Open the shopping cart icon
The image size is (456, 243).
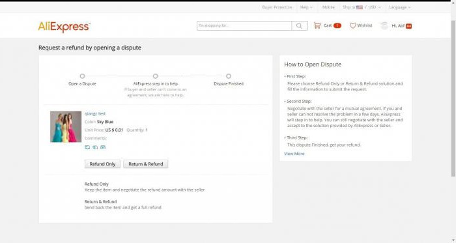317,25
